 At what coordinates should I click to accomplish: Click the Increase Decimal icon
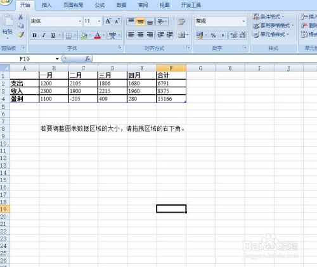[x=233, y=35]
